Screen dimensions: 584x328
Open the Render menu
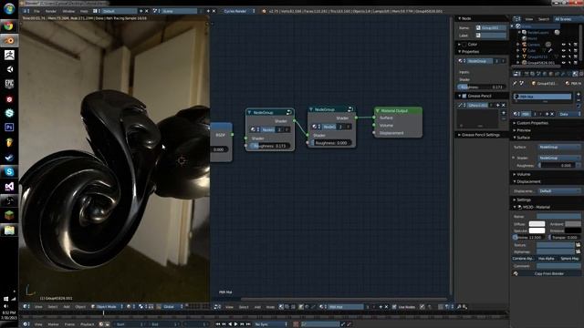pyautogui.click(x=51, y=11)
